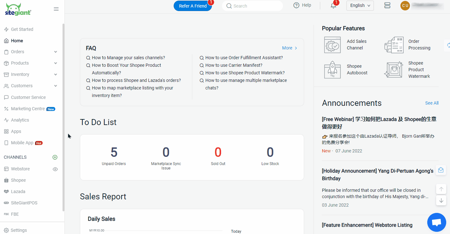
Task: Click the 0 Sold Out count
Action: click(x=218, y=152)
